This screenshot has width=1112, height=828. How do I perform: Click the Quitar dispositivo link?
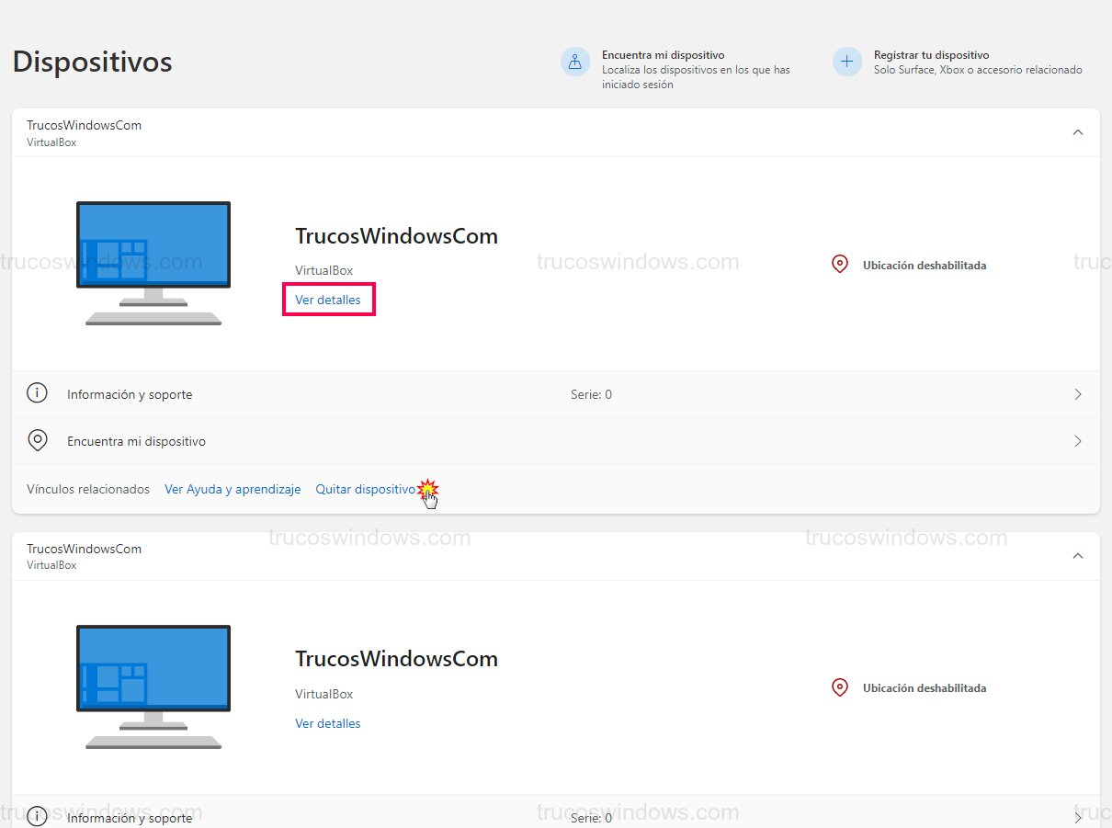coord(365,490)
